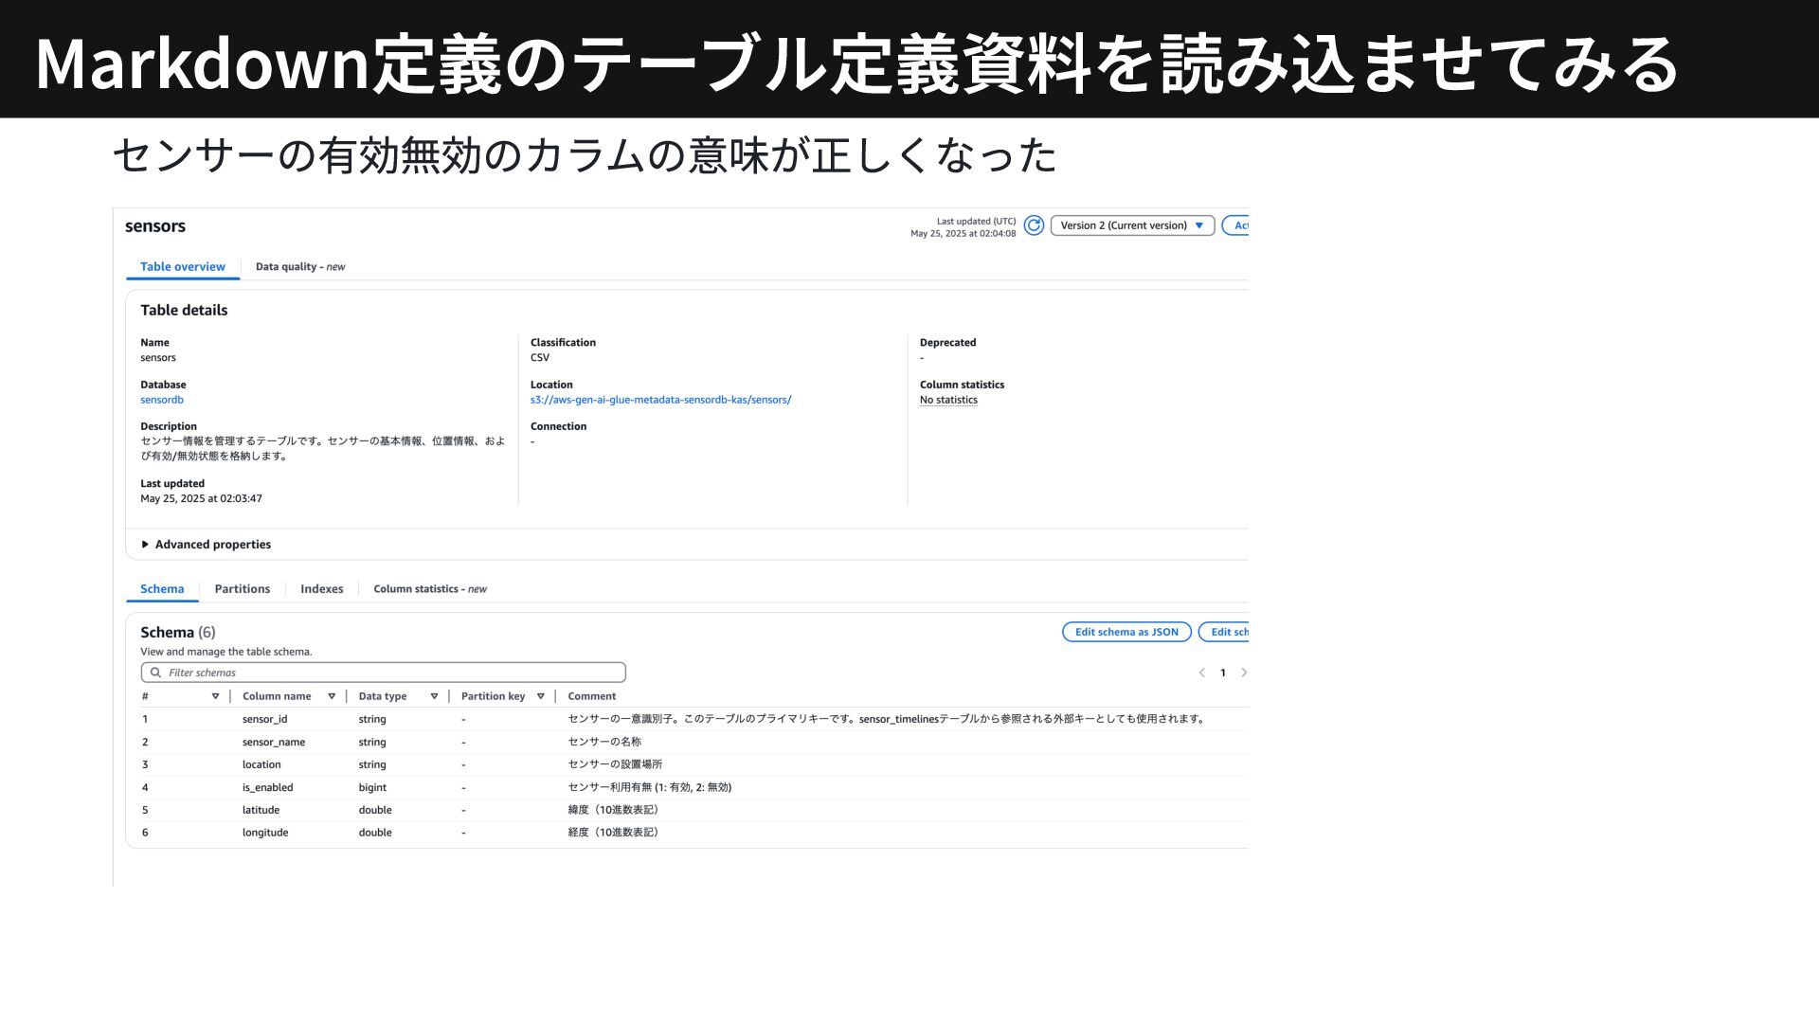Click the search icon in Filter schemas

click(x=155, y=673)
